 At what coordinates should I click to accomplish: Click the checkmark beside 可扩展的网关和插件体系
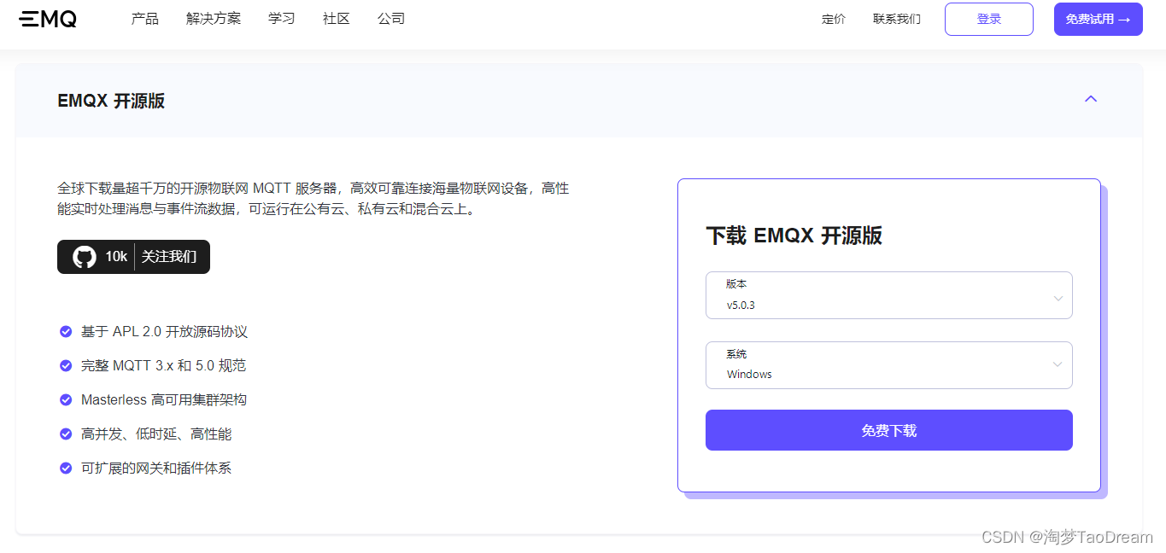[66, 468]
